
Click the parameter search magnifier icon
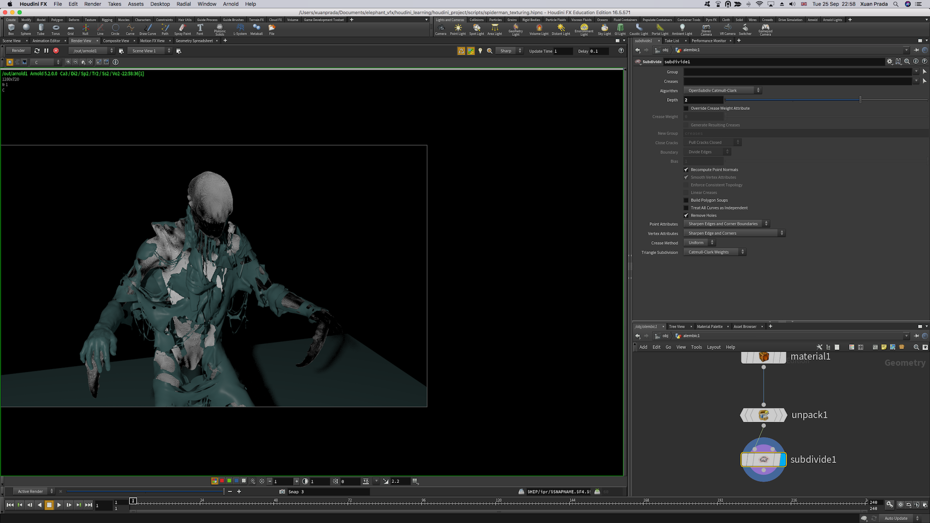[907, 62]
